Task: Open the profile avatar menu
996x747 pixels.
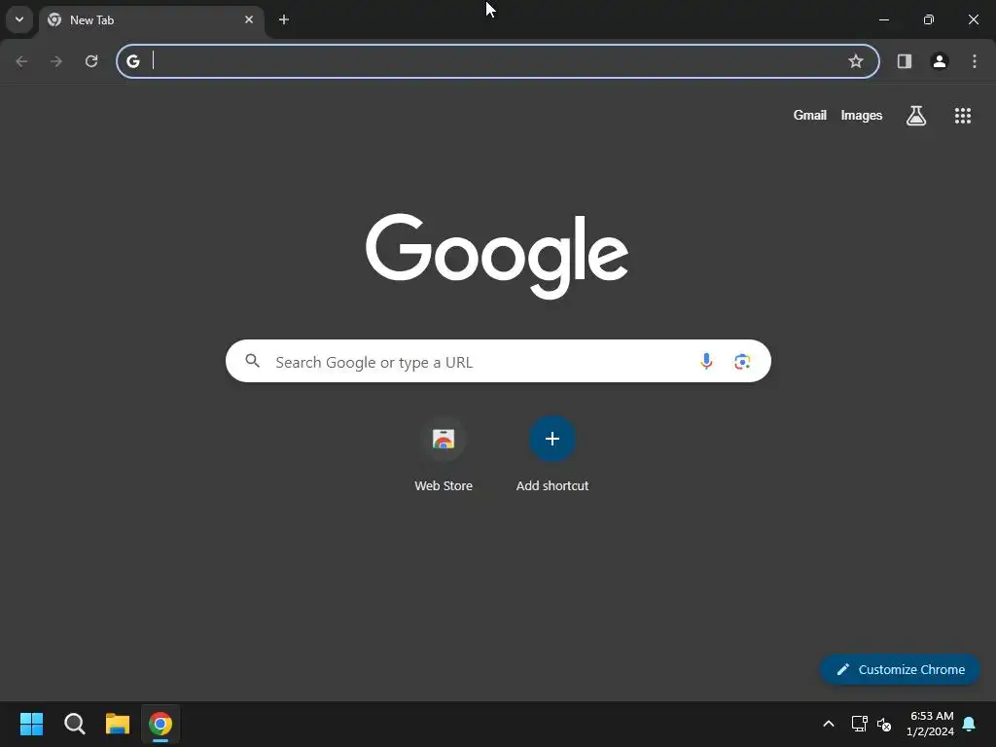Action: [940, 61]
